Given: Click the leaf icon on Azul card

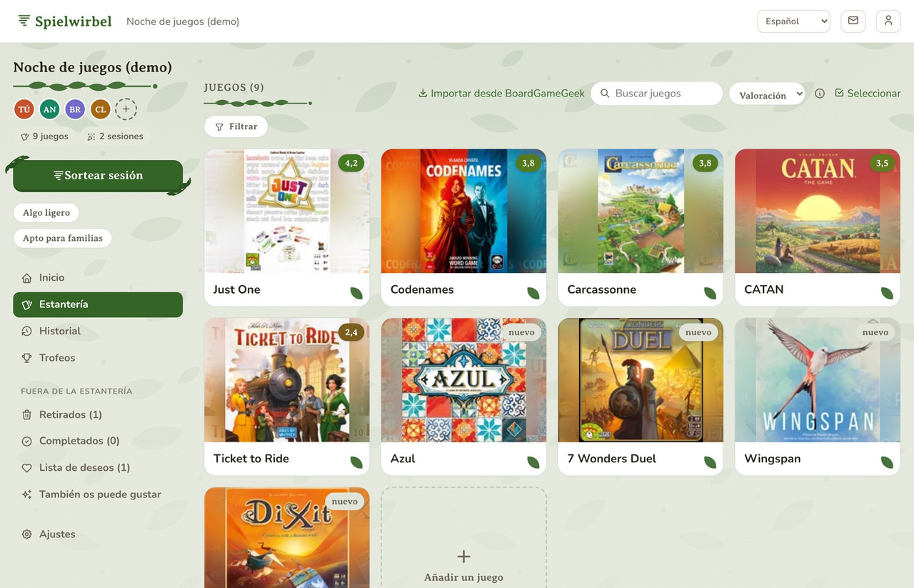Looking at the screenshot, I should [x=533, y=462].
